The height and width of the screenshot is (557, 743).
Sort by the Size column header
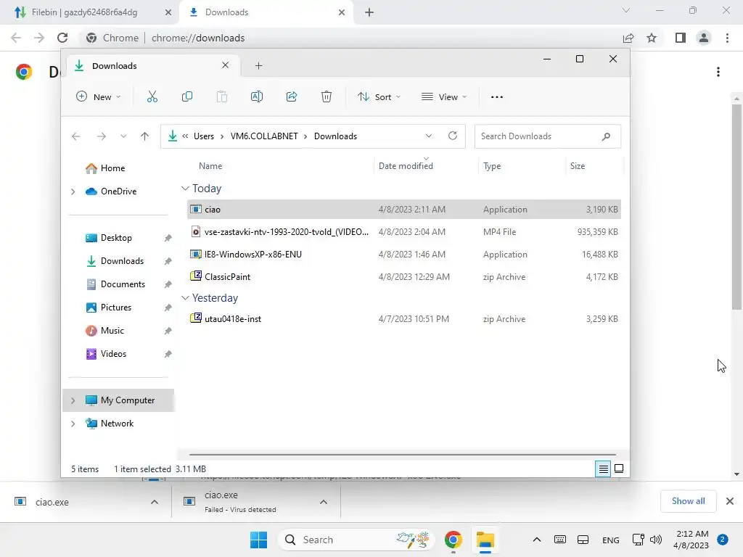coord(577,166)
